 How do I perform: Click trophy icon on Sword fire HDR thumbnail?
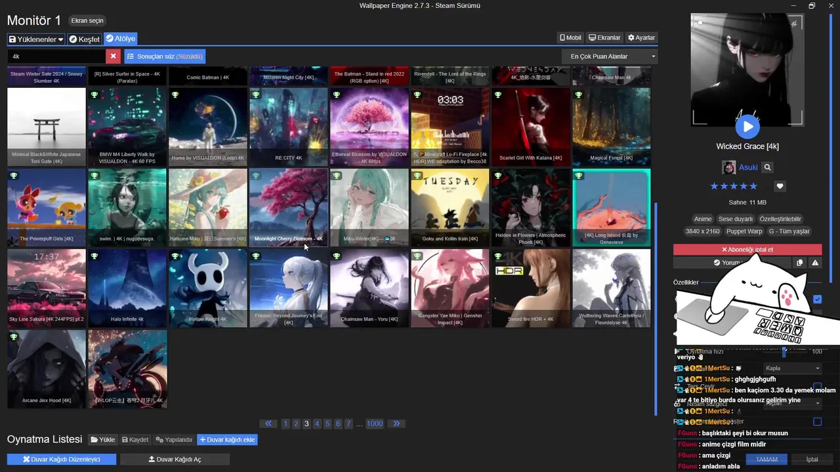[498, 256]
